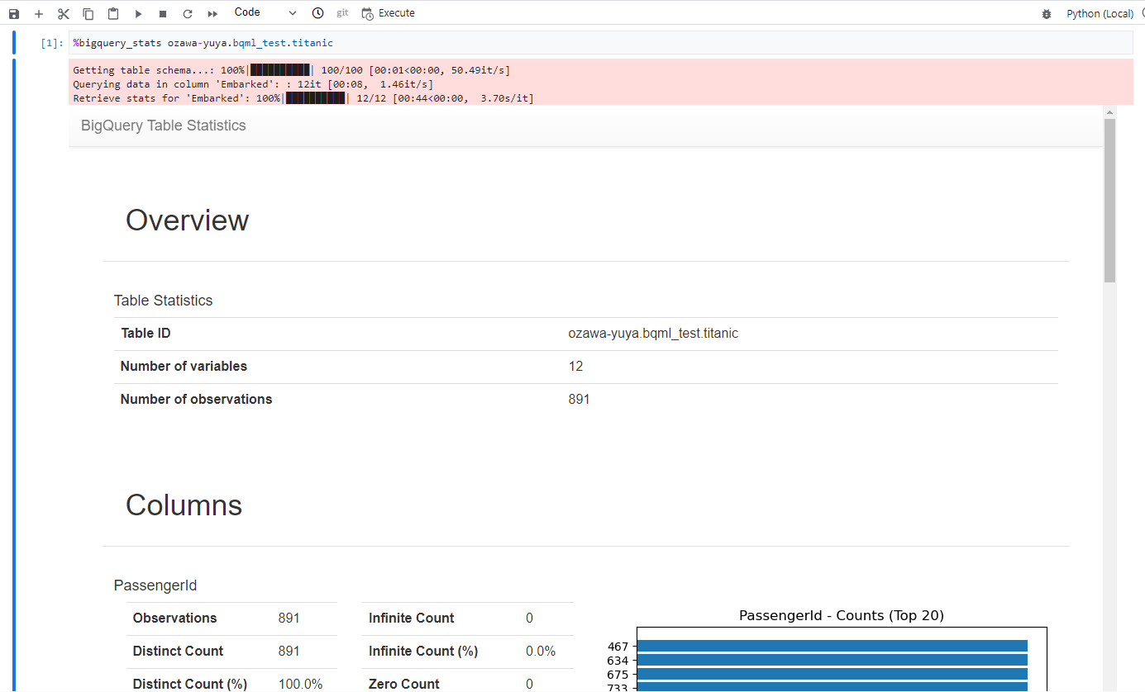The width and height of the screenshot is (1145, 692).
Task: Click the kernel selector showing Python (Local)
Action: [x=1100, y=12]
